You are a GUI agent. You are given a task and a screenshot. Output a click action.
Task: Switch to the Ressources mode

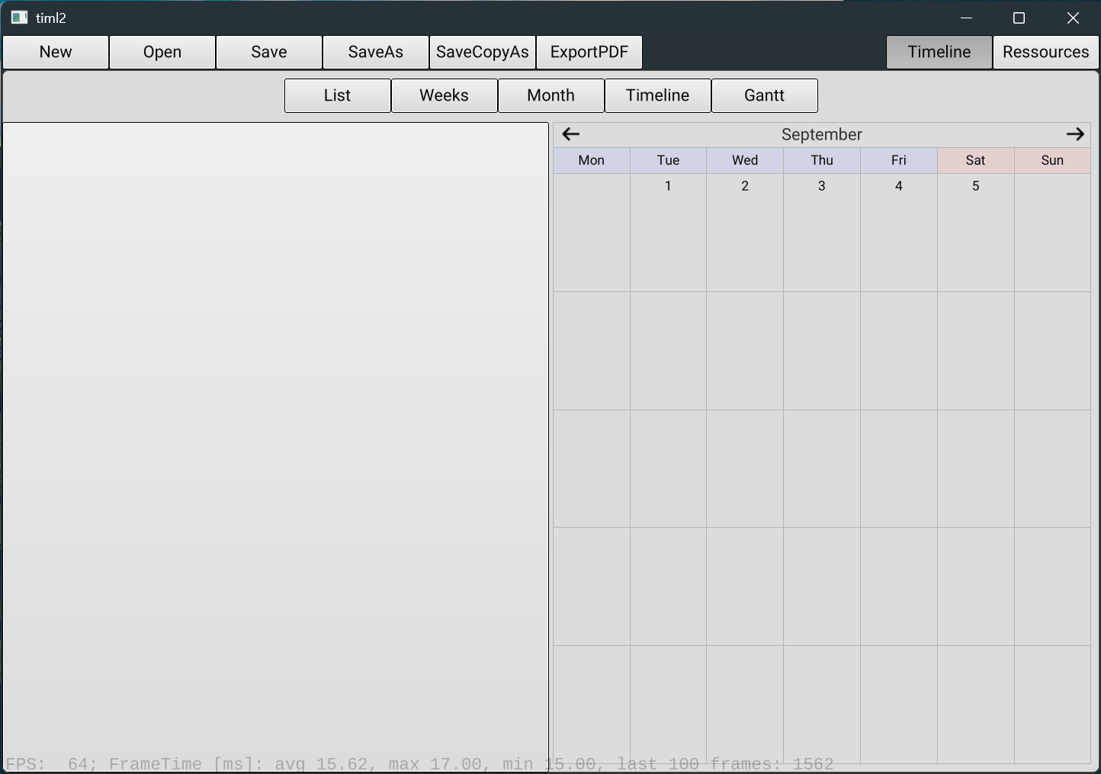(x=1045, y=52)
